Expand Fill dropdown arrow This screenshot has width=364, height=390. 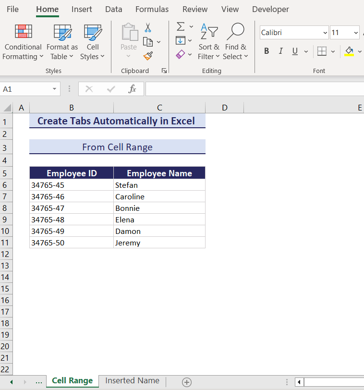(190, 40)
